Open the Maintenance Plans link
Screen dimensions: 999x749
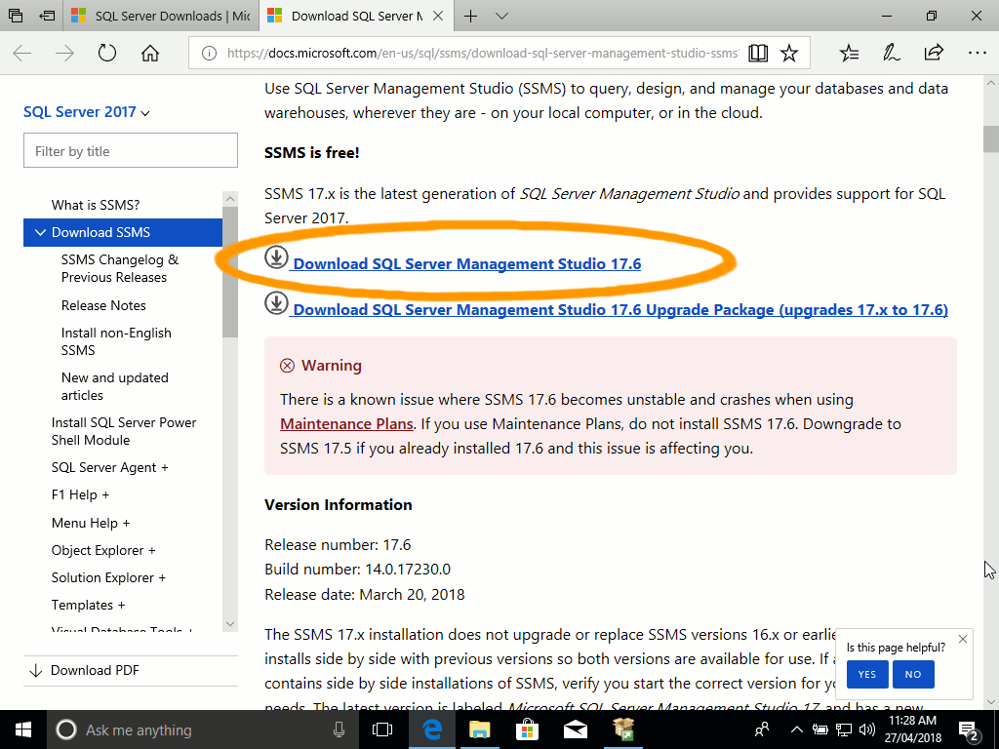346,423
